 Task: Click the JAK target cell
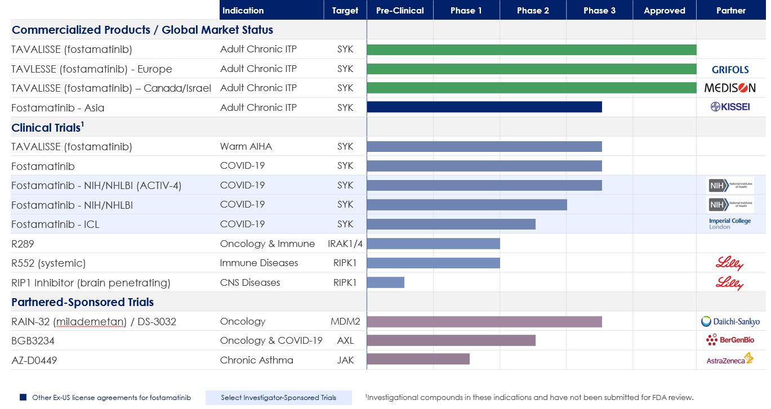[345, 360]
